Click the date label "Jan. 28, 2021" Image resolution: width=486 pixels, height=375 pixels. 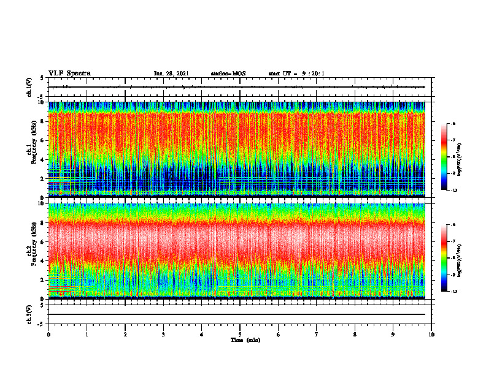tap(171, 74)
